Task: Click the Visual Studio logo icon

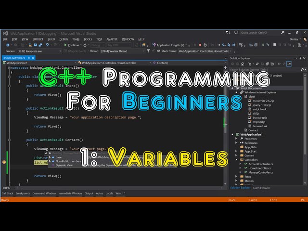Action: tap(5, 33)
